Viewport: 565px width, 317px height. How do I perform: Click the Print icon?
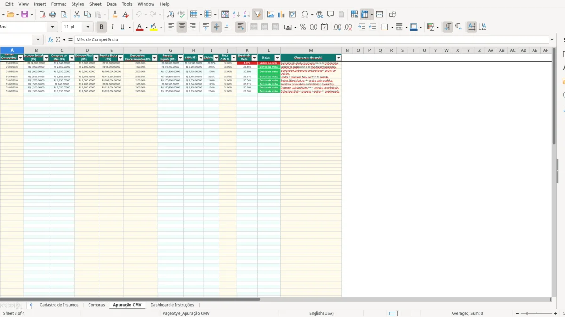tap(53, 15)
